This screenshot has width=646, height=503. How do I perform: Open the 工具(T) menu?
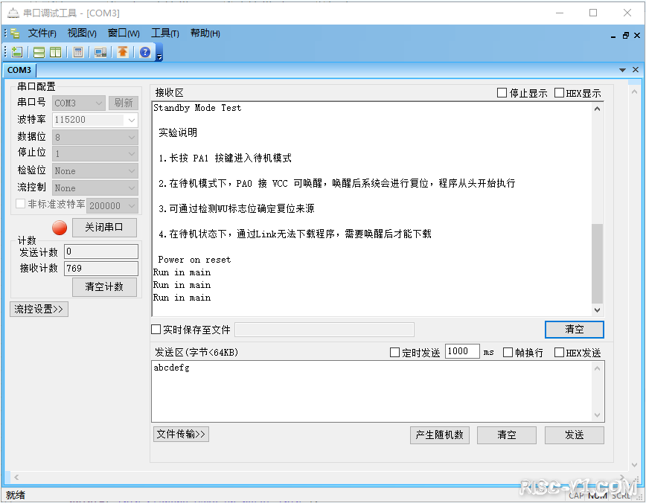165,33
